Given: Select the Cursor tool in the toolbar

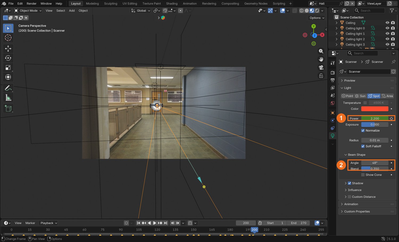Looking at the screenshot, I should [8, 38].
